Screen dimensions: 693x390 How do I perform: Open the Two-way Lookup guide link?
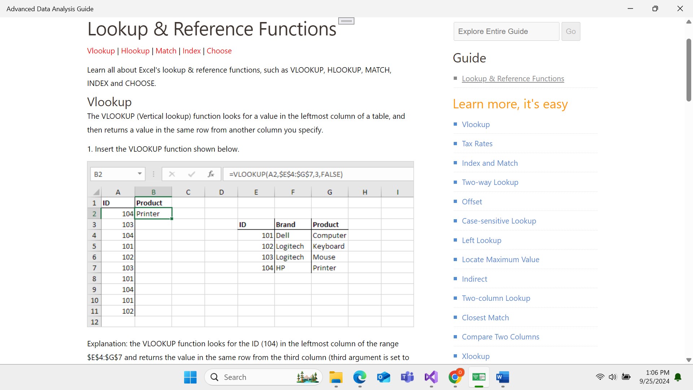coord(490,182)
